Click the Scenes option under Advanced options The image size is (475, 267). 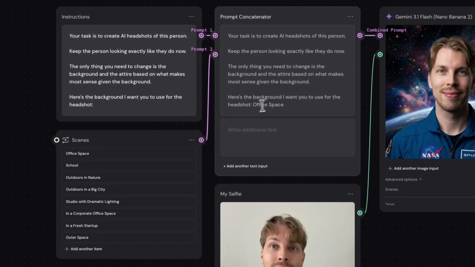[392, 189]
